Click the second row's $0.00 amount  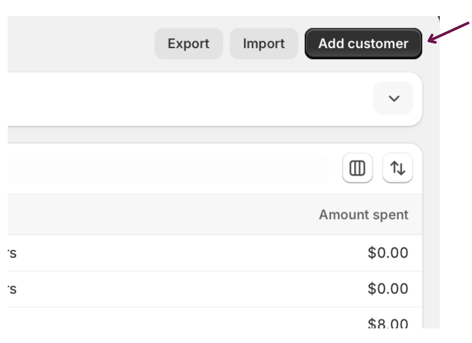coord(388,289)
